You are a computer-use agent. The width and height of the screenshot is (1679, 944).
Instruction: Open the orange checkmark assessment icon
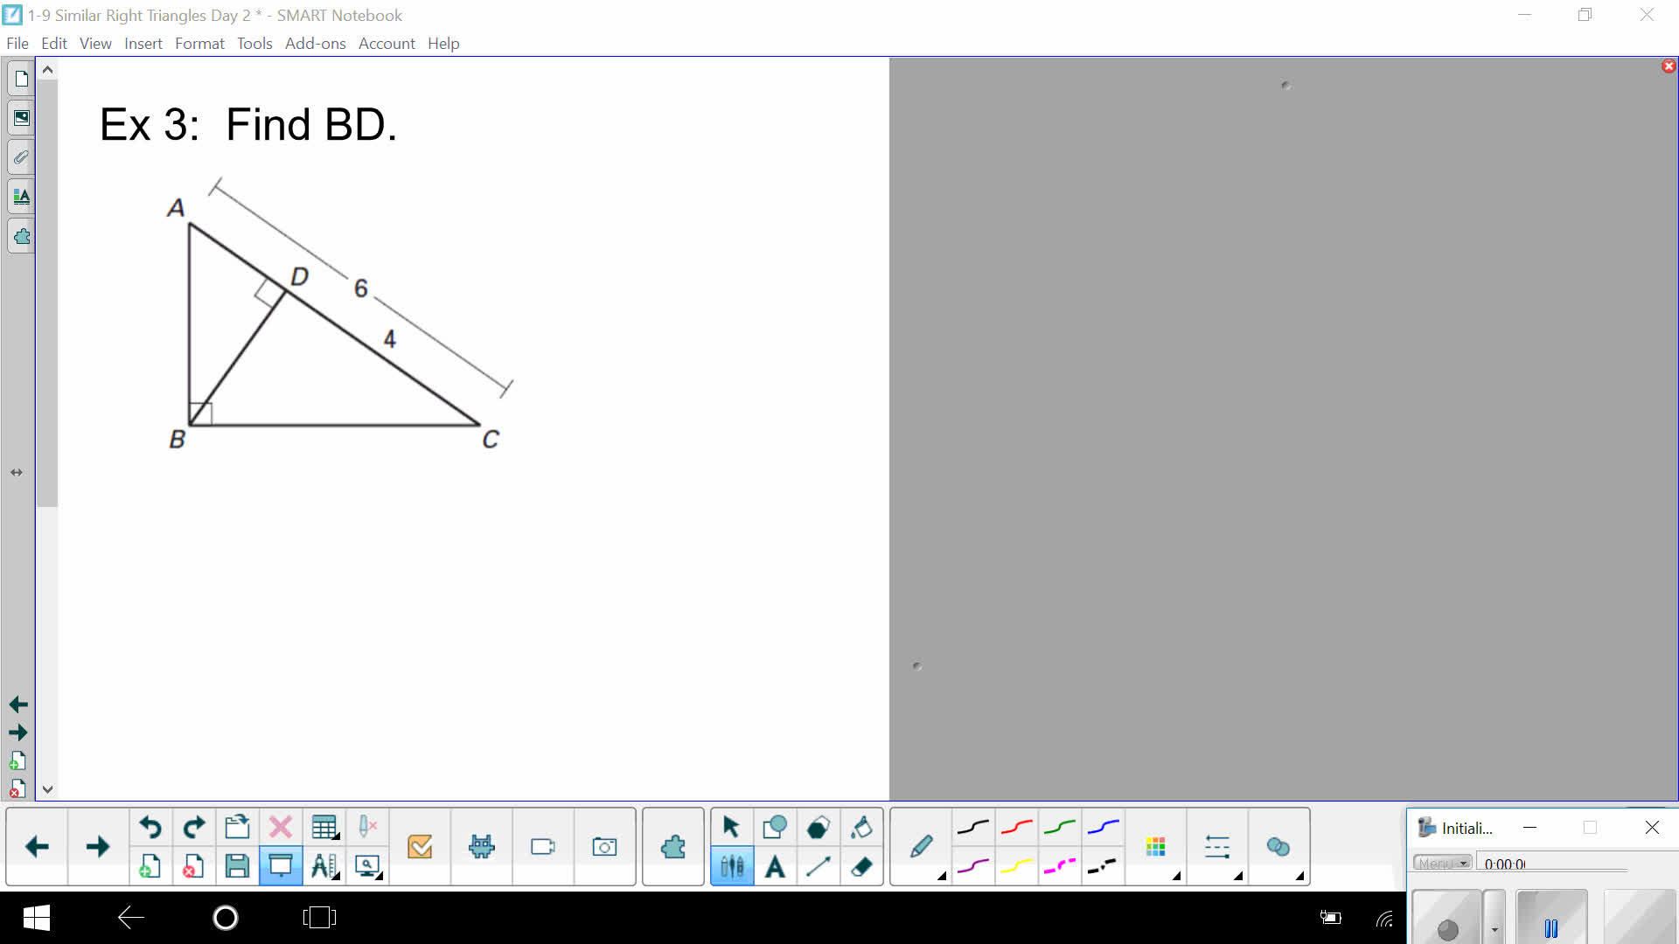[420, 846]
